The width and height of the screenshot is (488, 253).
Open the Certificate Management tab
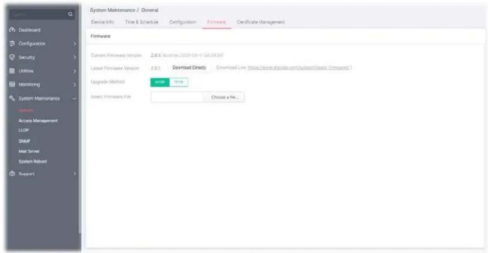pyautogui.click(x=261, y=22)
